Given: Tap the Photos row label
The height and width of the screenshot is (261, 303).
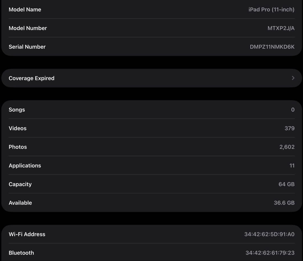Looking at the screenshot, I should click(x=18, y=147).
